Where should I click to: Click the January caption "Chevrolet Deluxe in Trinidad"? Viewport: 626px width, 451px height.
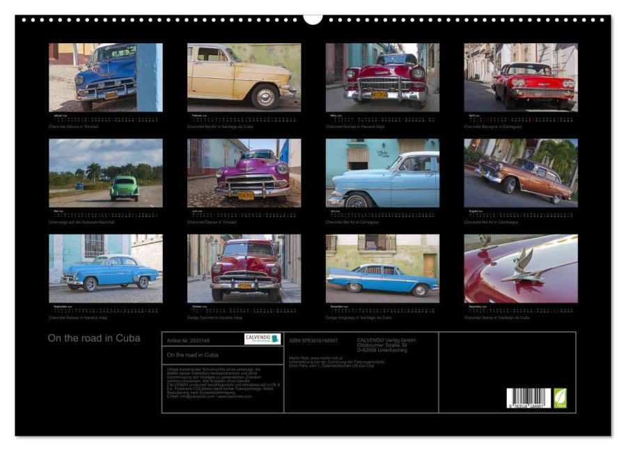(x=73, y=127)
